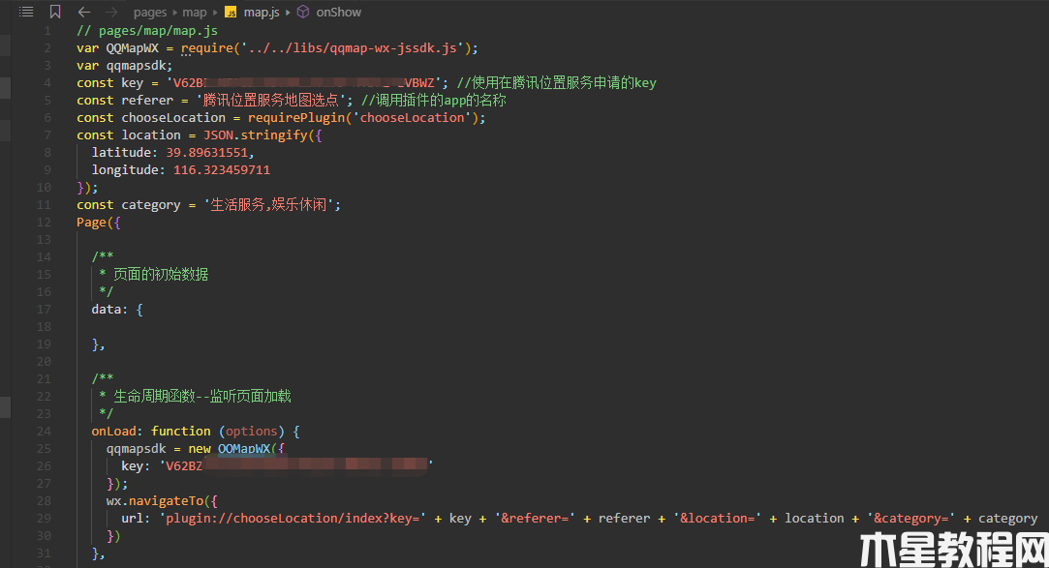The height and width of the screenshot is (568, 1049).
Task: Click the '&category=' string on line 29
Action: click(911, 518)
